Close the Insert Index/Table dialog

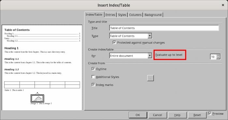click(x=223, y=5)
